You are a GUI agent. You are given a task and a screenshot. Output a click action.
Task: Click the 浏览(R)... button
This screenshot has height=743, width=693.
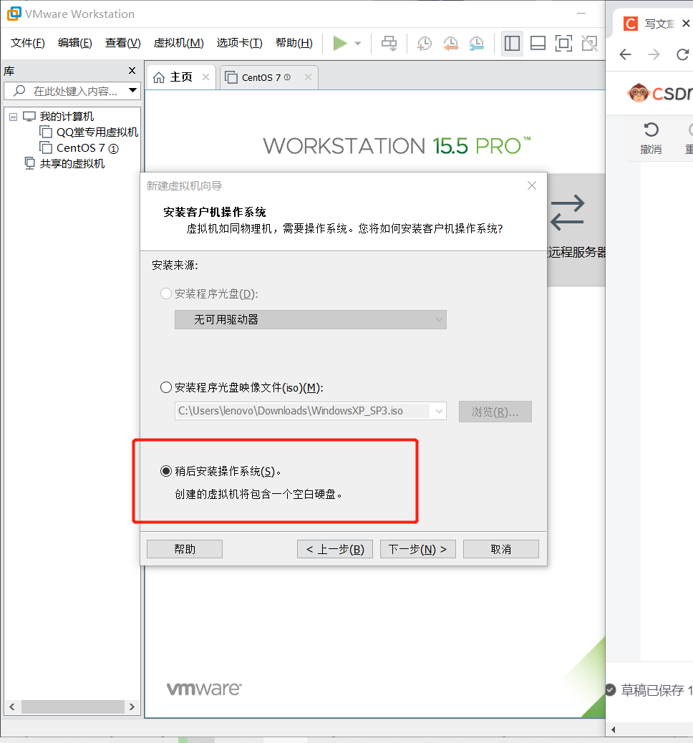pos(495,412)
